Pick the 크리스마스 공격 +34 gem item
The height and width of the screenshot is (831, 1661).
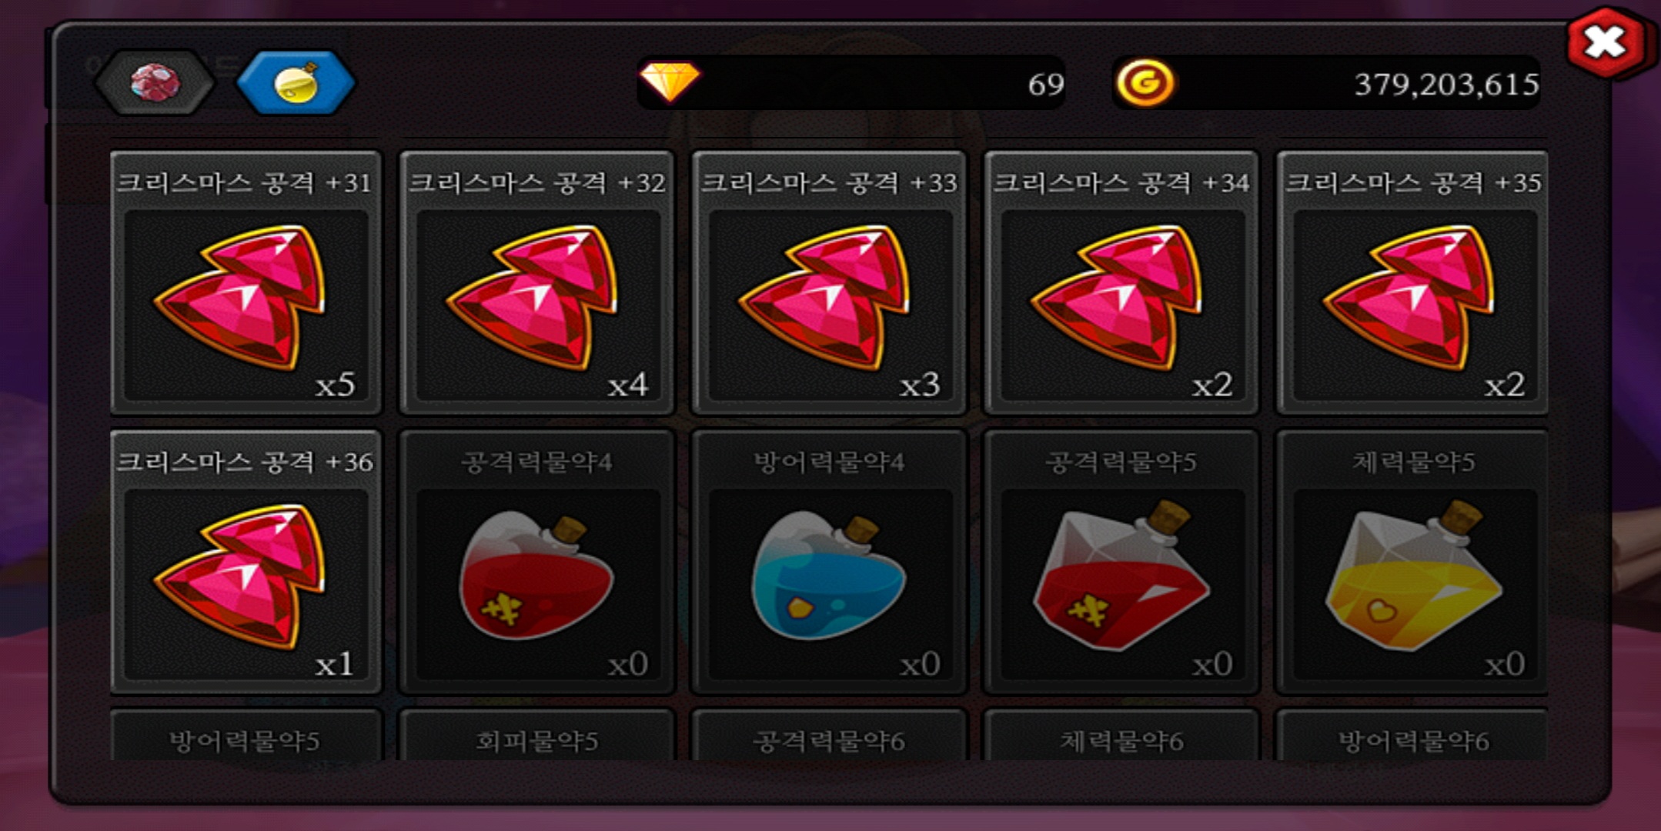(x=1121, y=283)
